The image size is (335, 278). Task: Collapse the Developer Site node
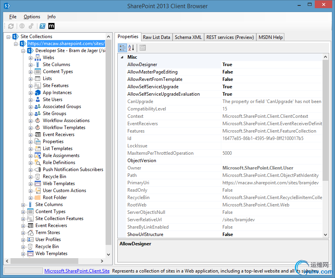pyautogui.click(x=23, y=51)
